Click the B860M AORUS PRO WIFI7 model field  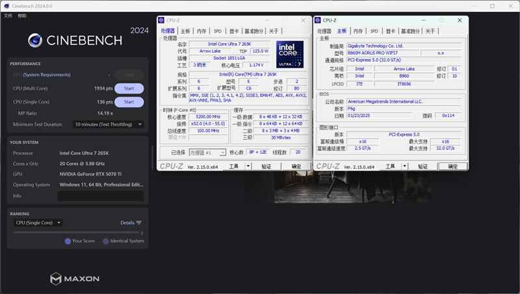(x=383, y=53)
